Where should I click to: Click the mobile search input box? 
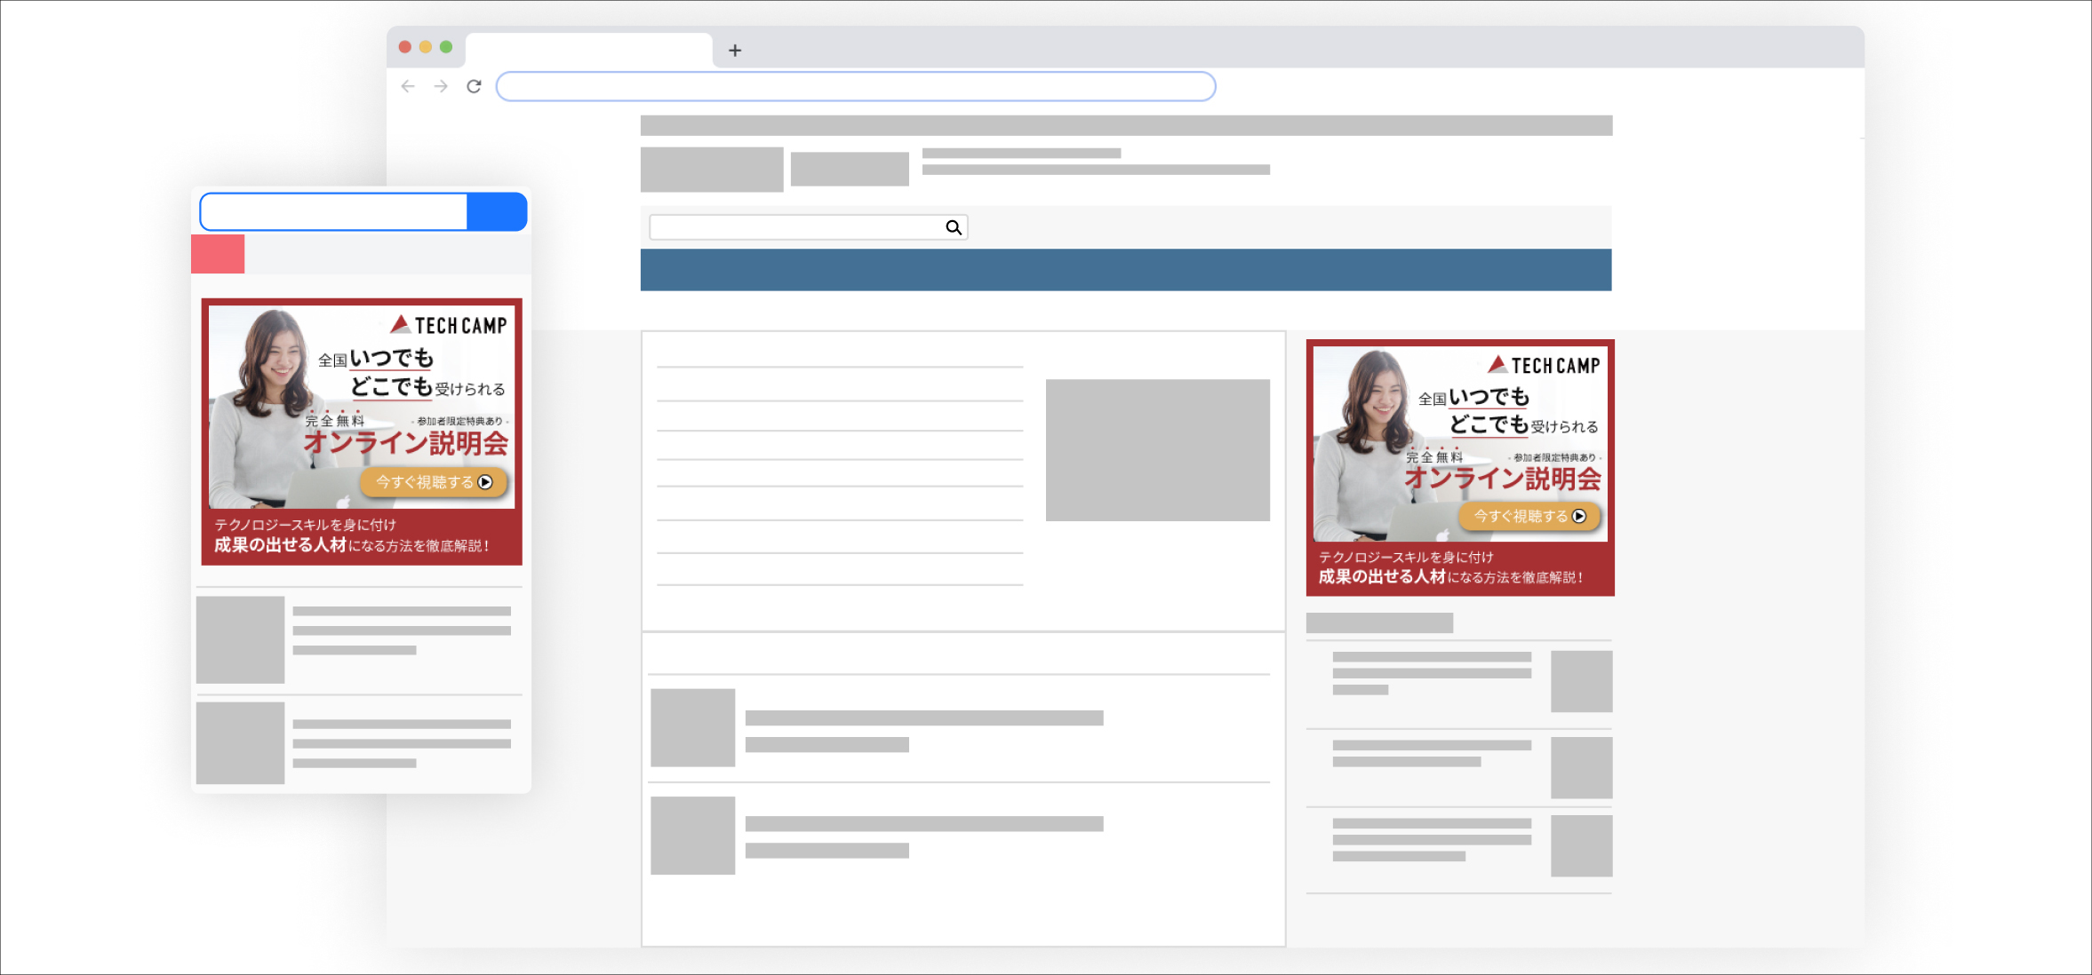coord(335,212)
